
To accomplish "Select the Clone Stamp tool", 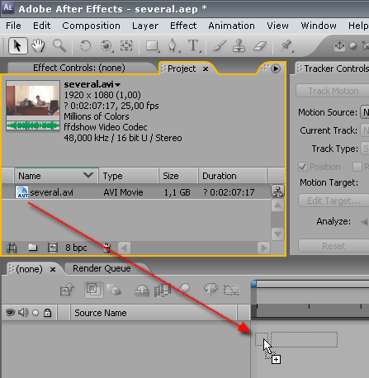I will click(239, 45).
